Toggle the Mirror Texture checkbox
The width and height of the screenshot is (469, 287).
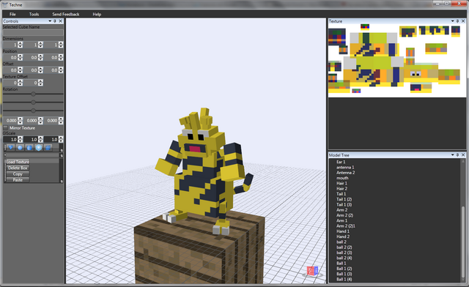point(5,128)
